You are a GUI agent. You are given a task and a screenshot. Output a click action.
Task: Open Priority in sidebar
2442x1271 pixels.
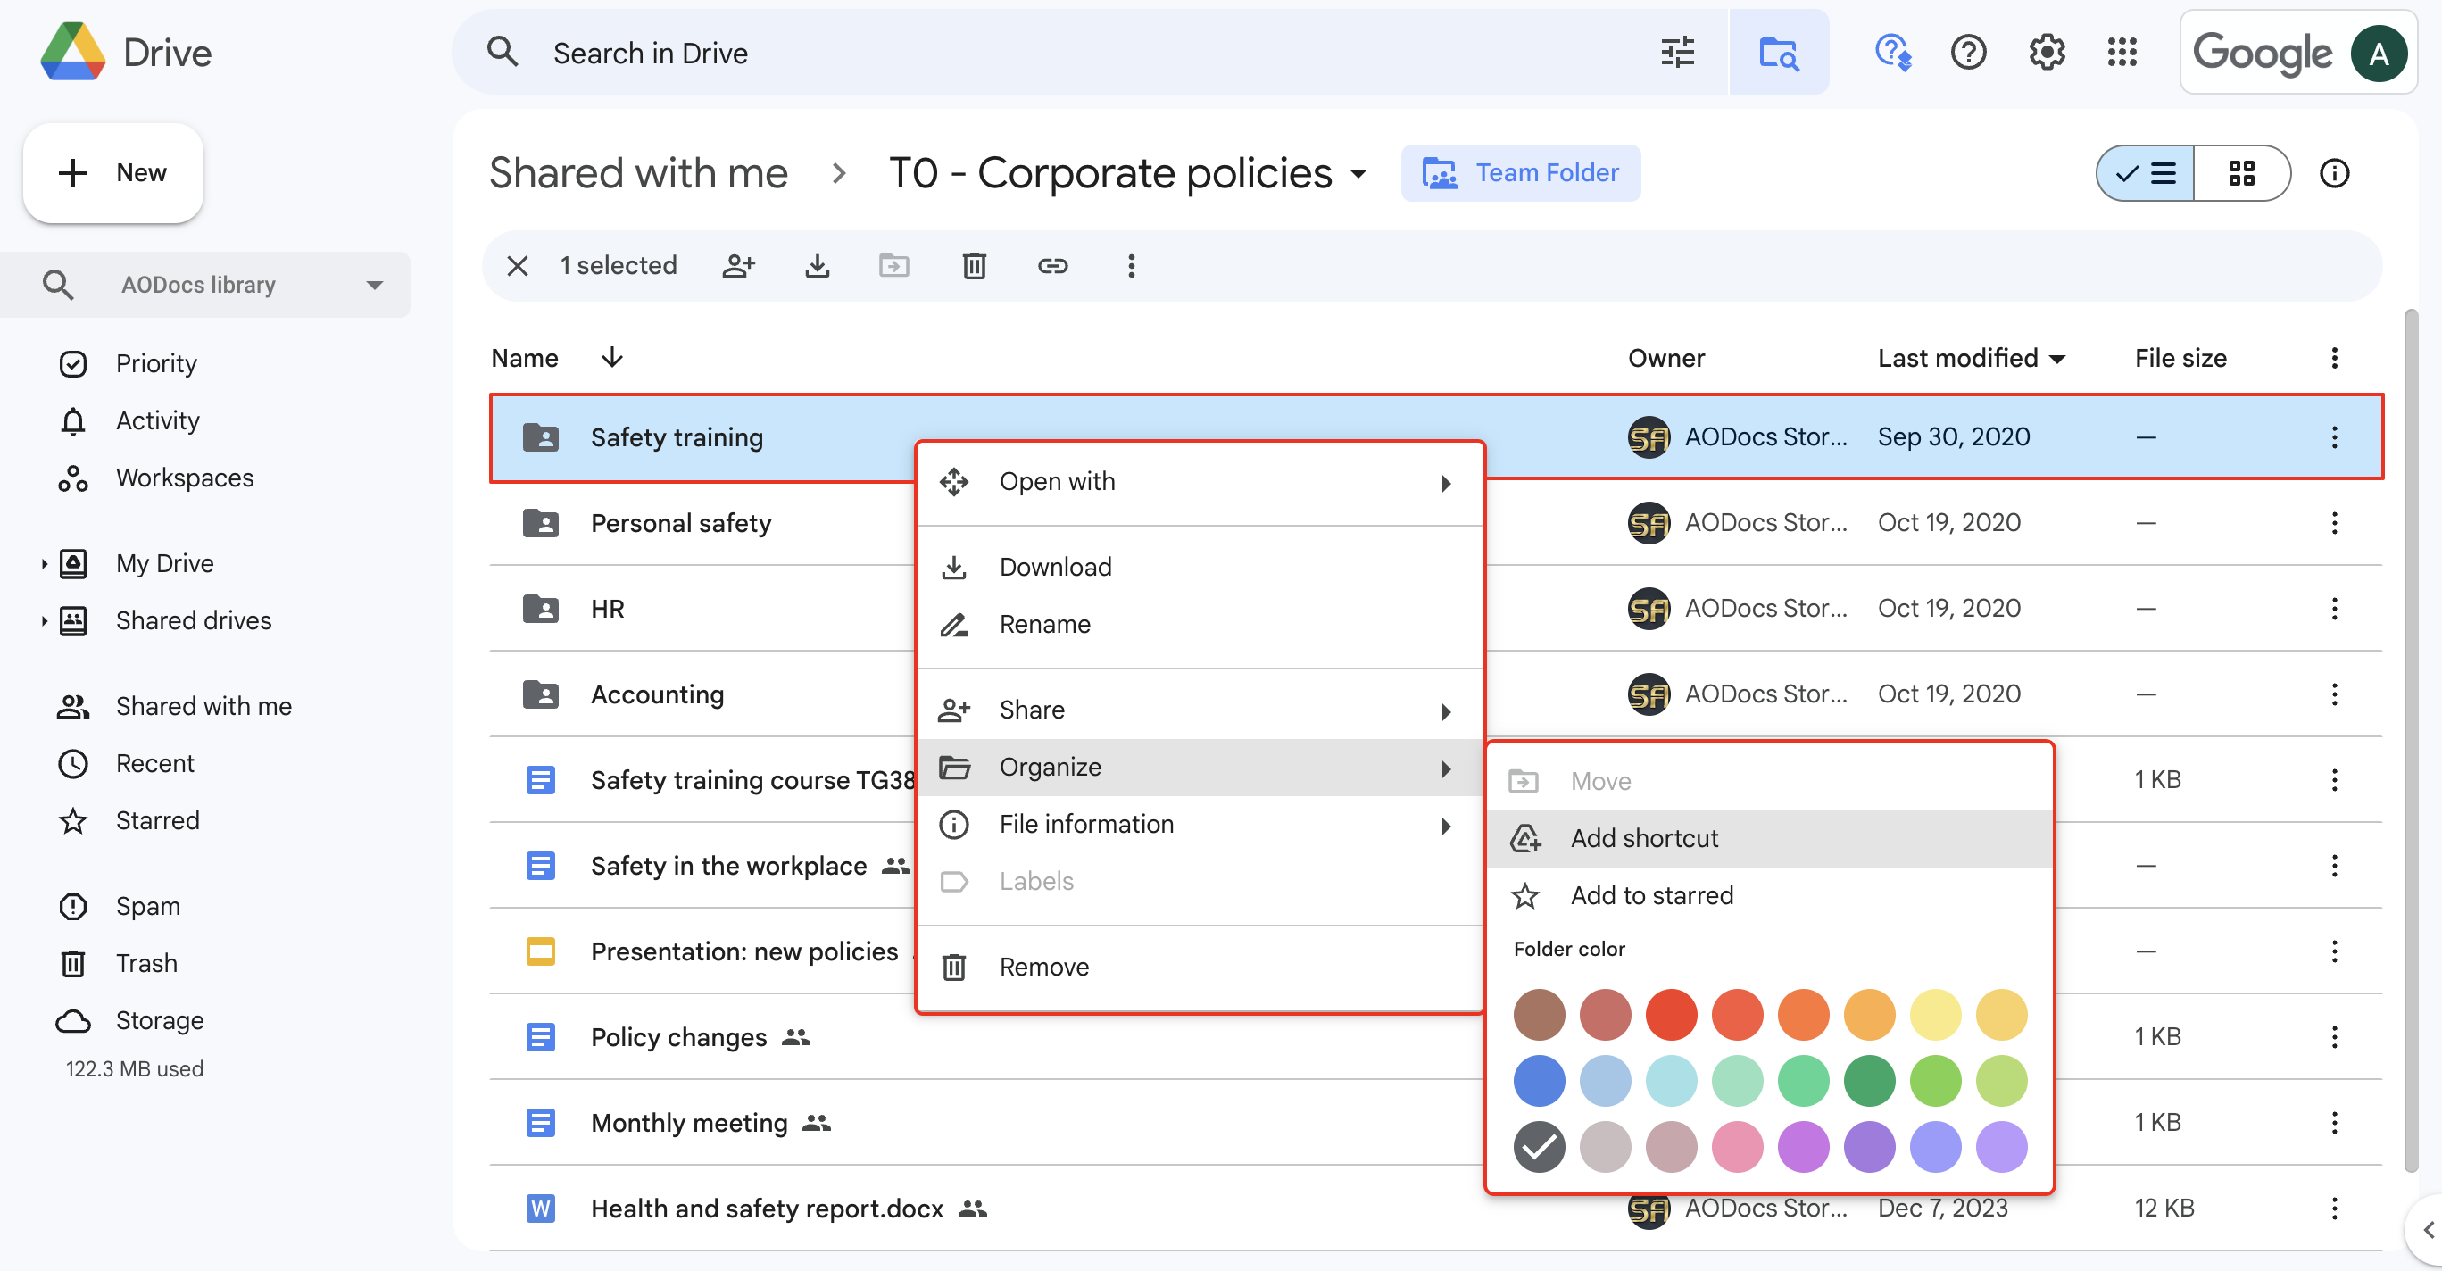156,364
